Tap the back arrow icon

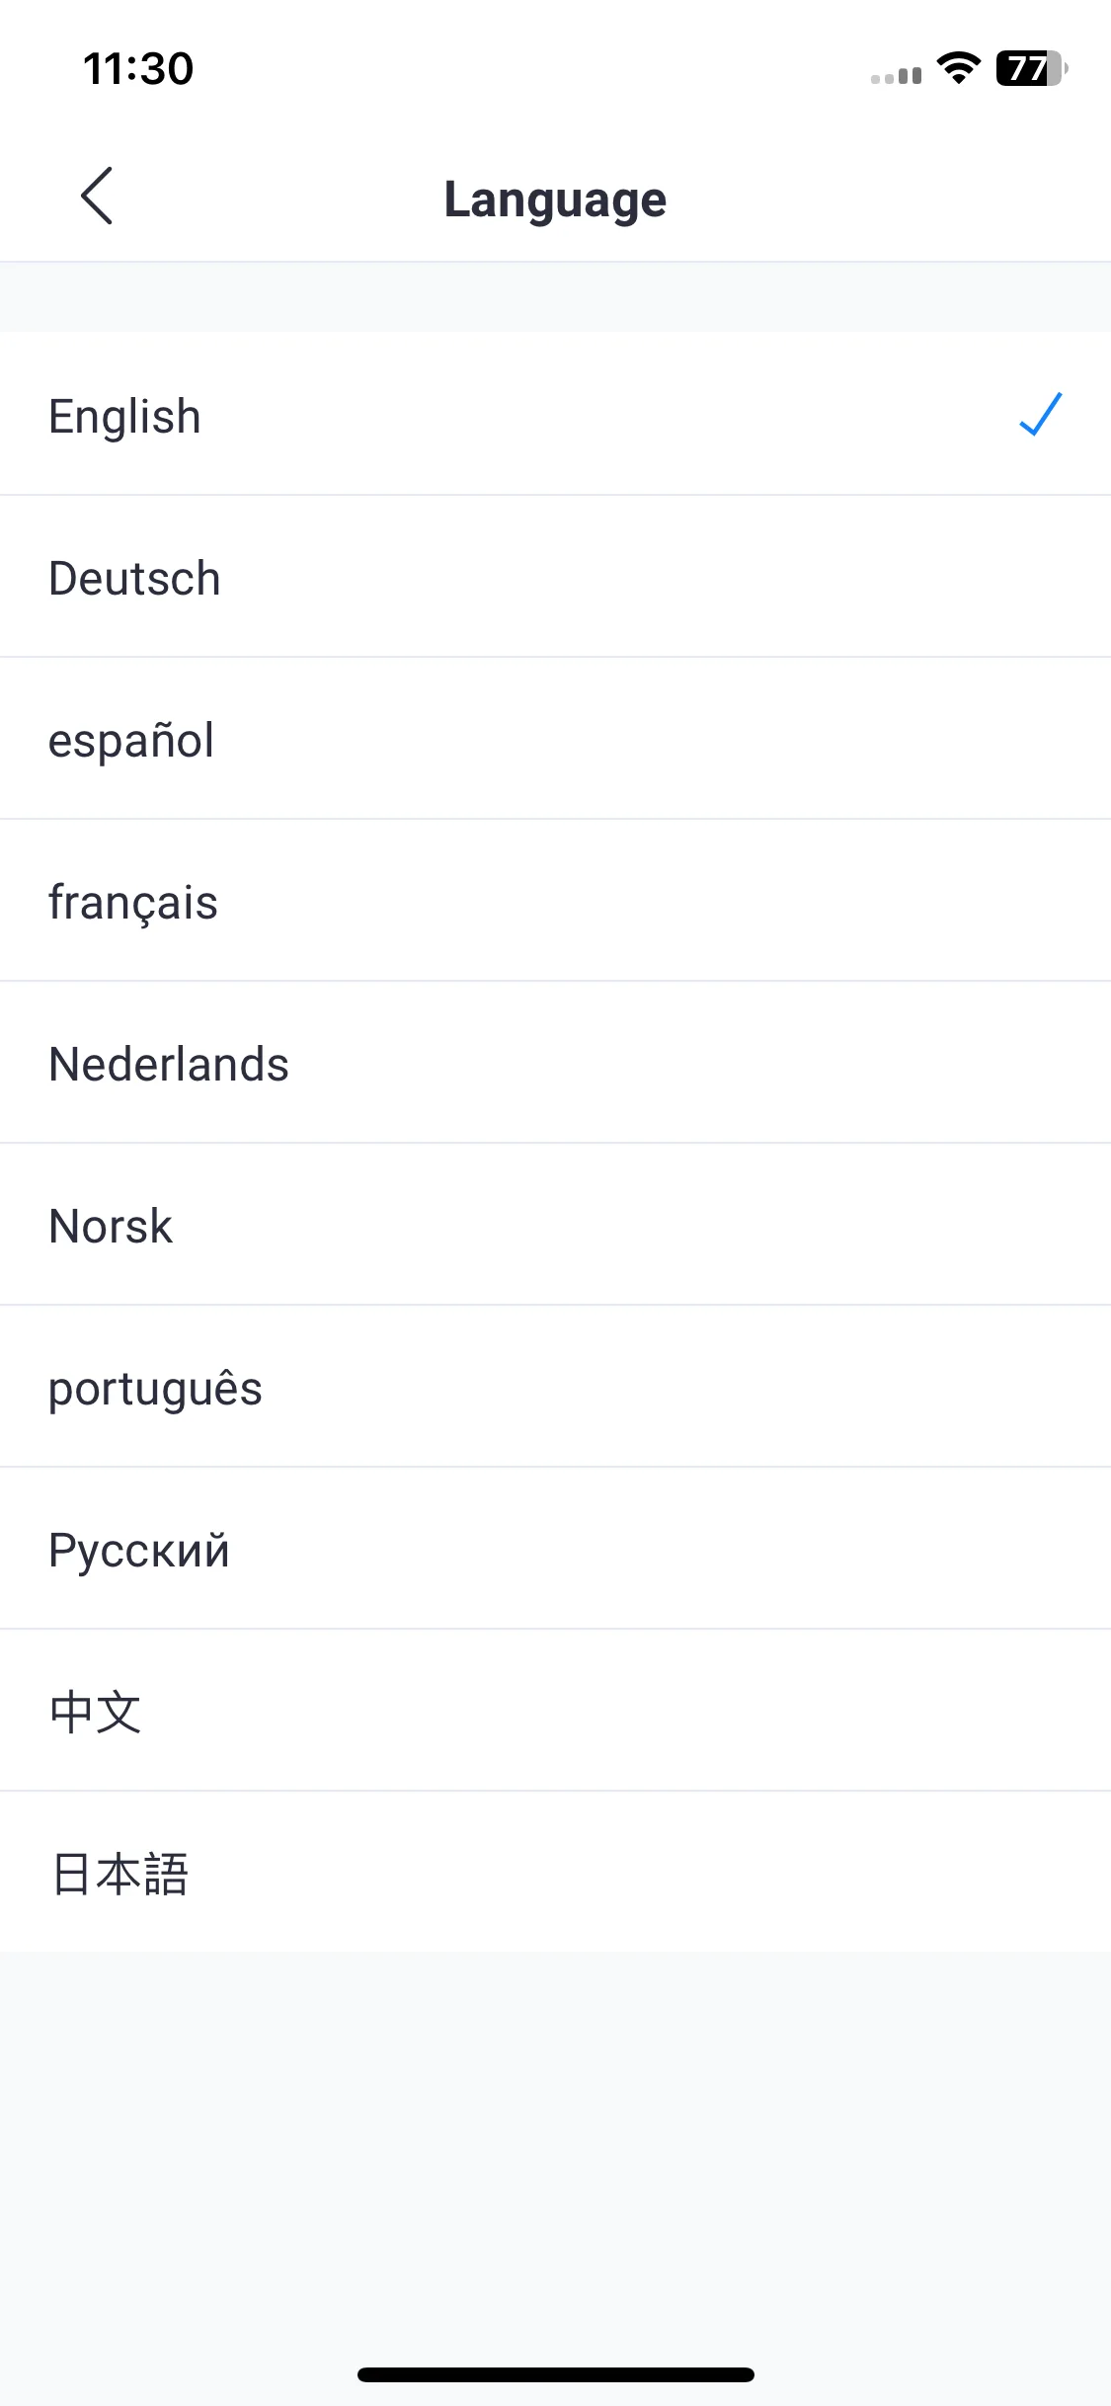click(97, 196)
